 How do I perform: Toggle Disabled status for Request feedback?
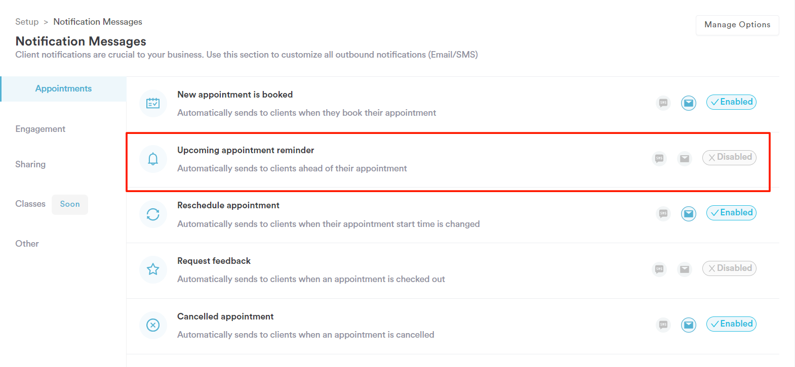729,268
